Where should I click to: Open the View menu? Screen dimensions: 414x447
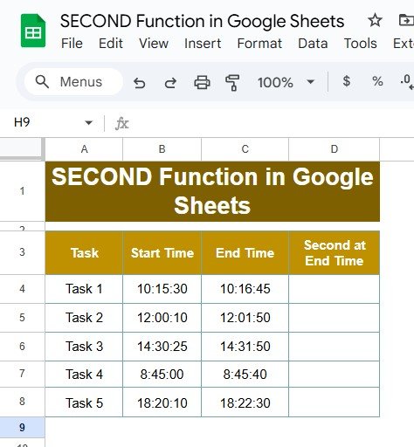[x=154, y=44]
